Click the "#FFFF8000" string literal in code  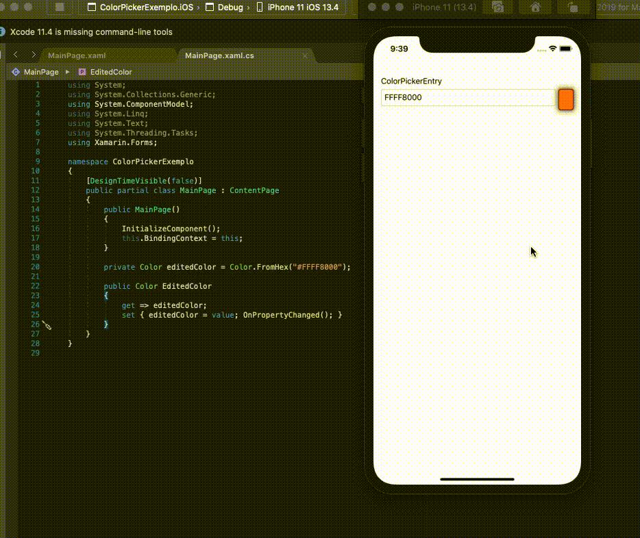[x=317, y=267]
